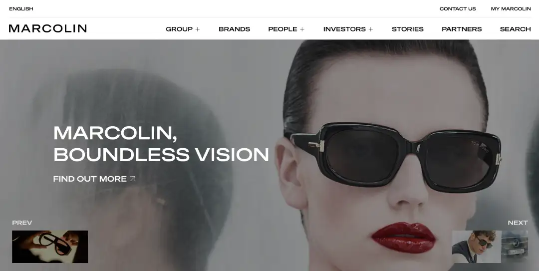Click the Investors menu label
This screenshot has width=539, height=271.
point(344,29)
